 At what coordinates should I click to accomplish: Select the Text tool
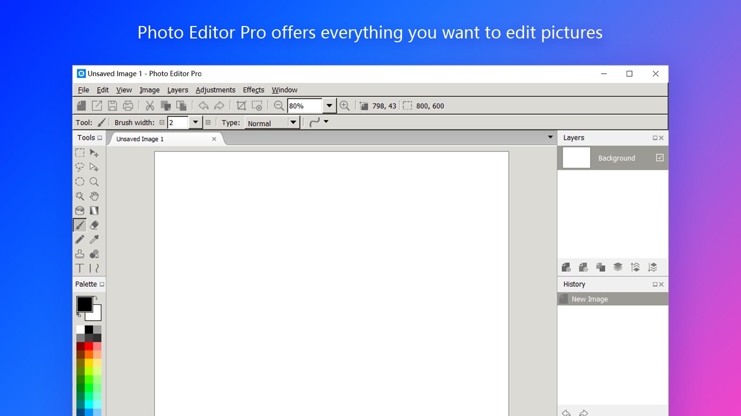point(80,268)
